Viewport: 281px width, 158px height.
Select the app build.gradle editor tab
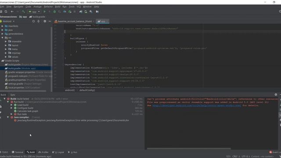(102, 22)
